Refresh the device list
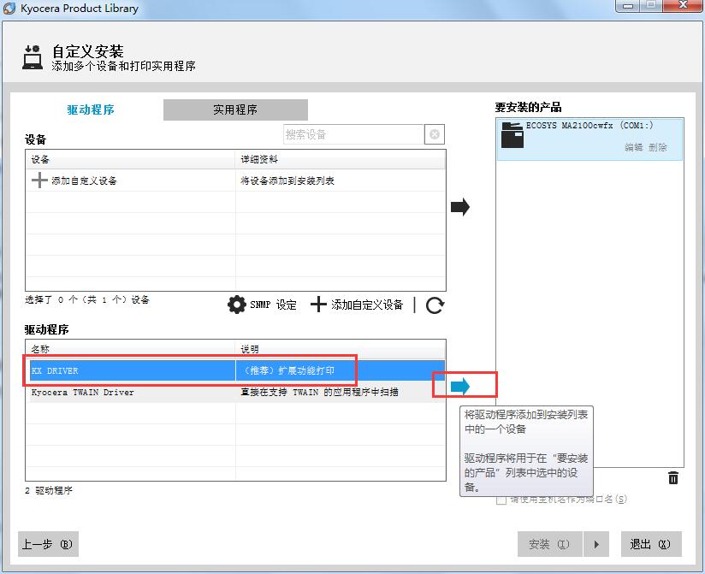The width and height of the screenshot is (705, 574). pyautogui.click(x=435, y=305)
